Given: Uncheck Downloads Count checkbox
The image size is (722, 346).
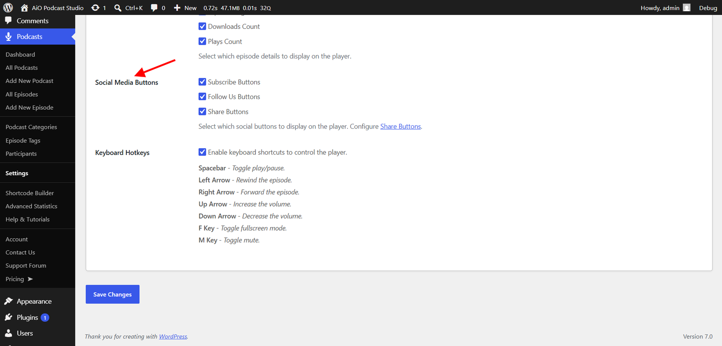Looking at the screenshot, I should point(202,27).
